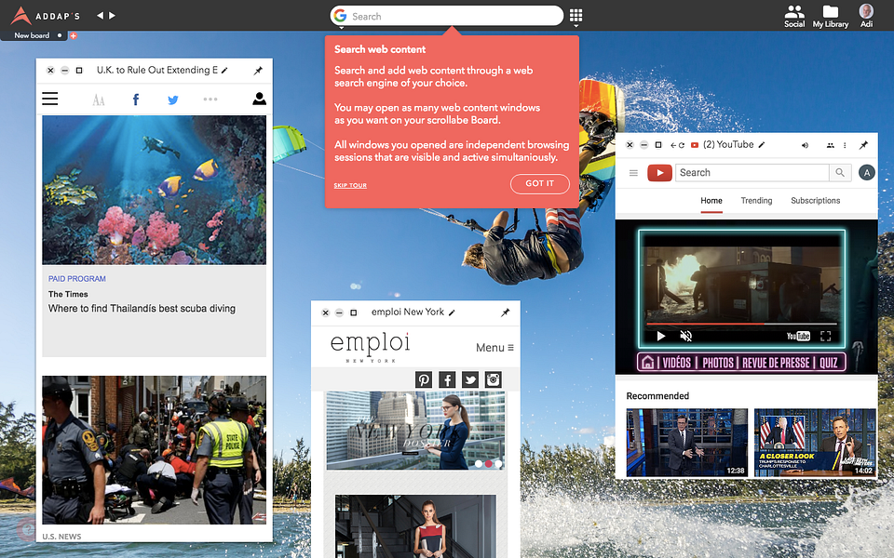The image size is (894, 558).
Task: Open the YouTube account avatar A
Action: coord(867,173)
